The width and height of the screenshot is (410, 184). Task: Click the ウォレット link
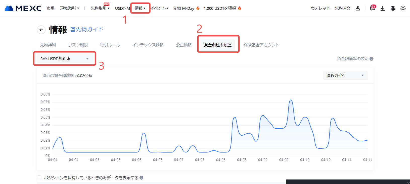320,8
